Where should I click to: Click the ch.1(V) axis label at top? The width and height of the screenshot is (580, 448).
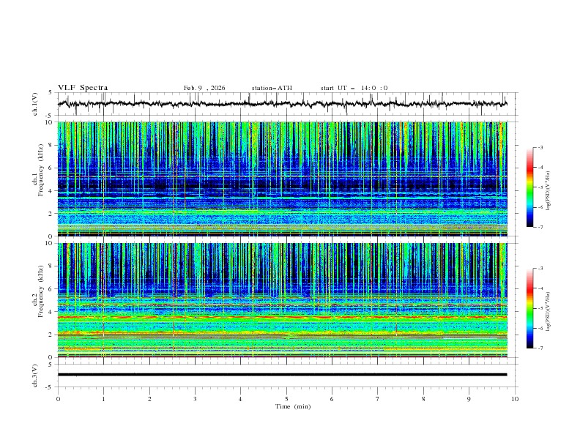(x=36, y=104)
